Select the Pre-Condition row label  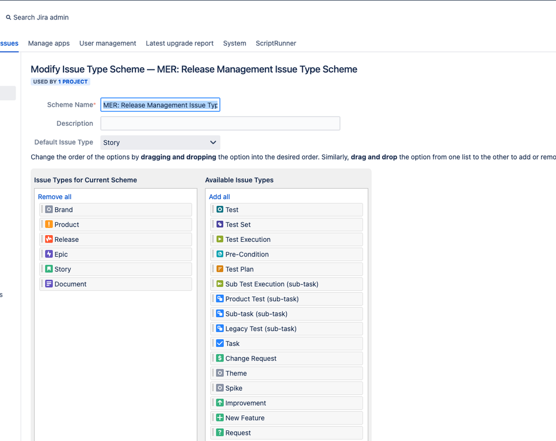[247, 254]
